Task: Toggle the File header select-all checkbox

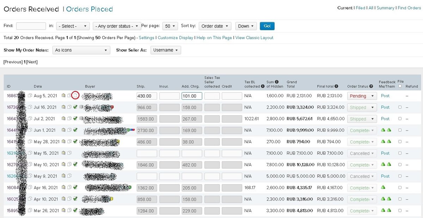Action: tap(400, 86)
